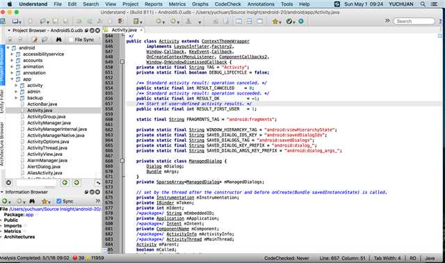The width and height of the screenshot is (445, 263).
Task: Click the teal round icon at the main toolbar's end
Action: [x=301, y=22]
